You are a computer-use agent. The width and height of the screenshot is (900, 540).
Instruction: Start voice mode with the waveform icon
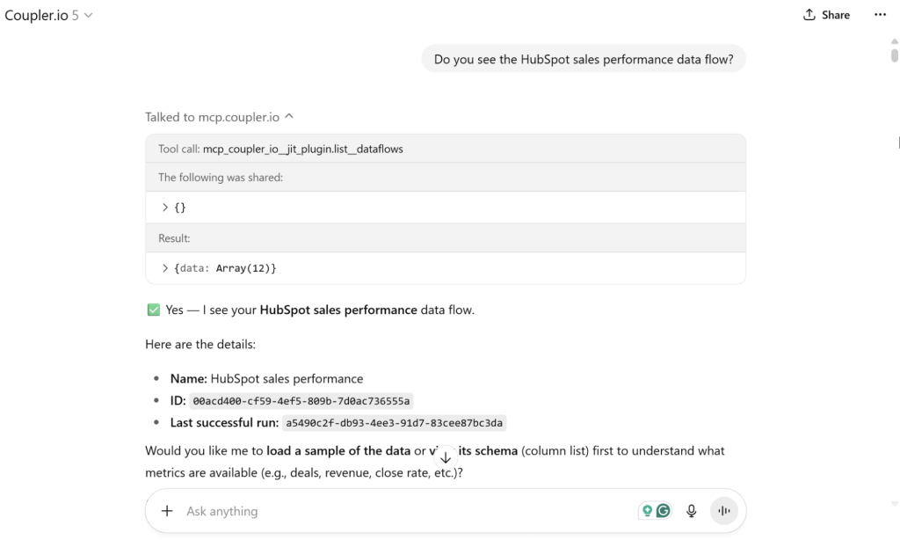(x=724, y=511)
